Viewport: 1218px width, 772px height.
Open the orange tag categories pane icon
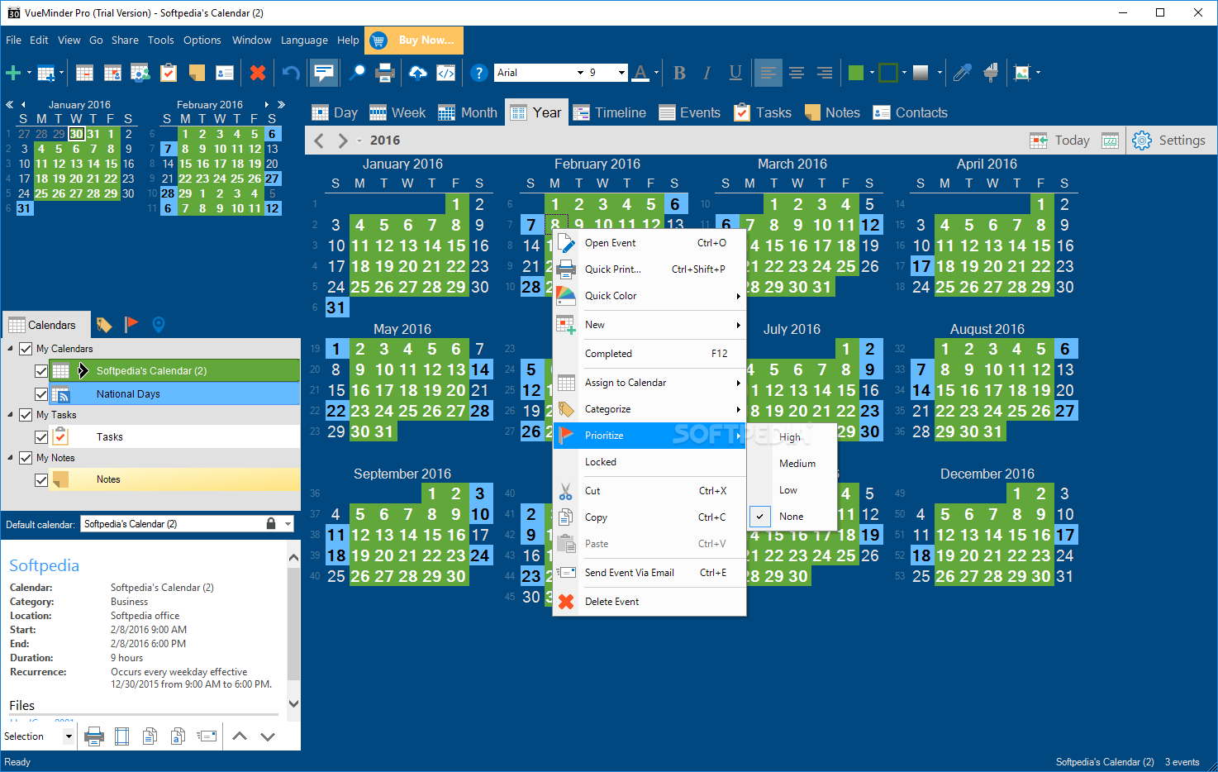(x=104, y=325)
